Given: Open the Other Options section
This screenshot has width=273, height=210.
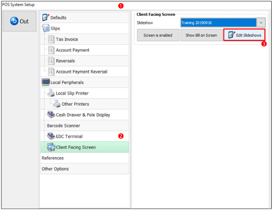Looking at the screenshot, I should click(85, 169).
